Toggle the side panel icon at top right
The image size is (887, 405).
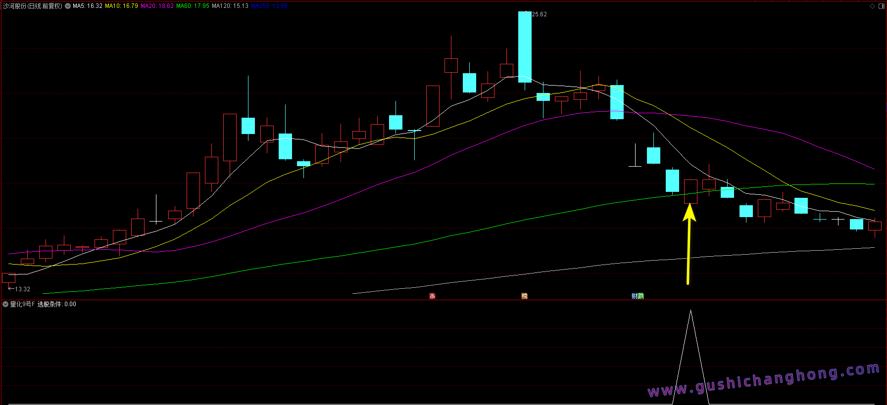880,6
